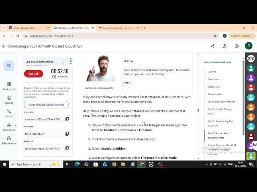This screenshot has height=192, width=257.
Task: Open Collections in the sidebar
Action: (x=9, y=127)
